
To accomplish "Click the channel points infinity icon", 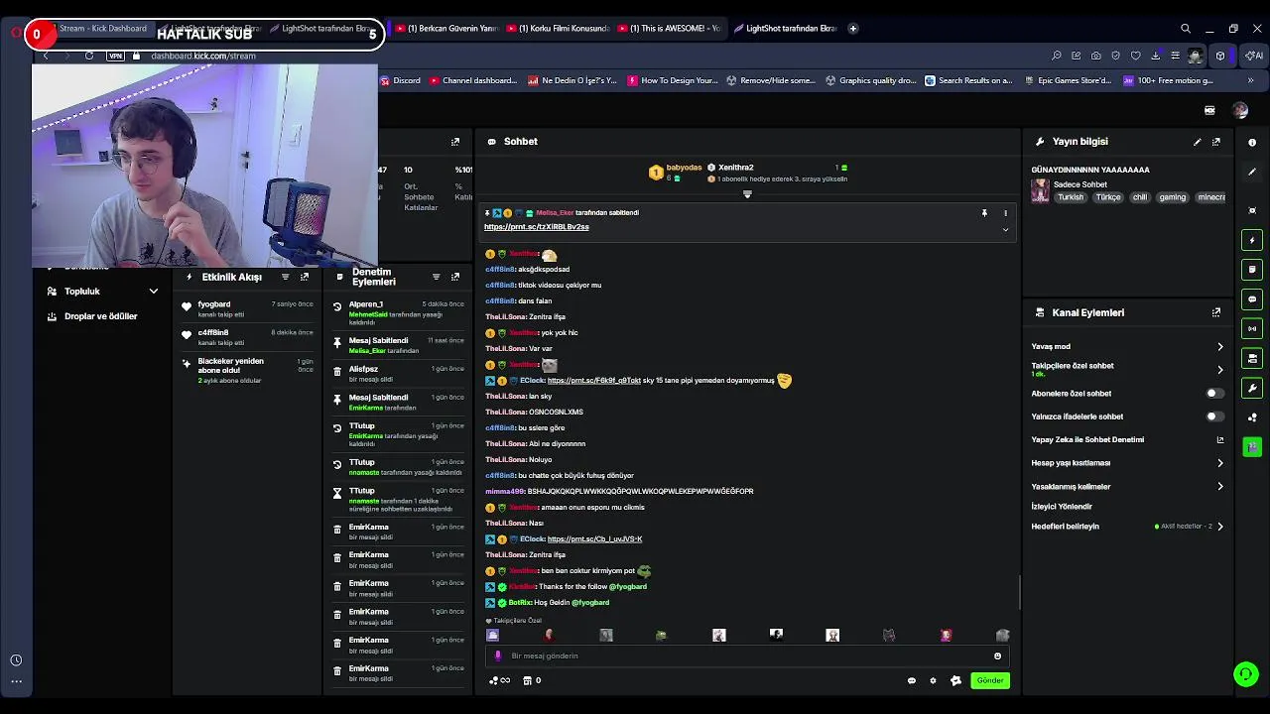I will click(500, 680).
